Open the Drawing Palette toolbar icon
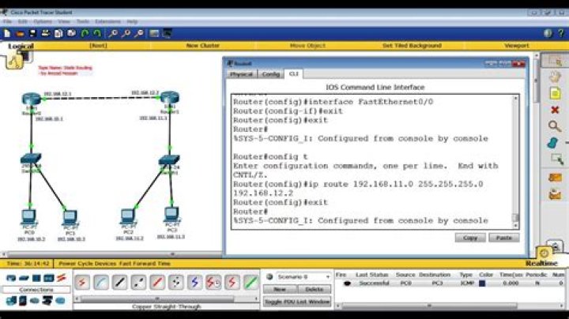Viewport: 569px width, 319px height. 154,34
